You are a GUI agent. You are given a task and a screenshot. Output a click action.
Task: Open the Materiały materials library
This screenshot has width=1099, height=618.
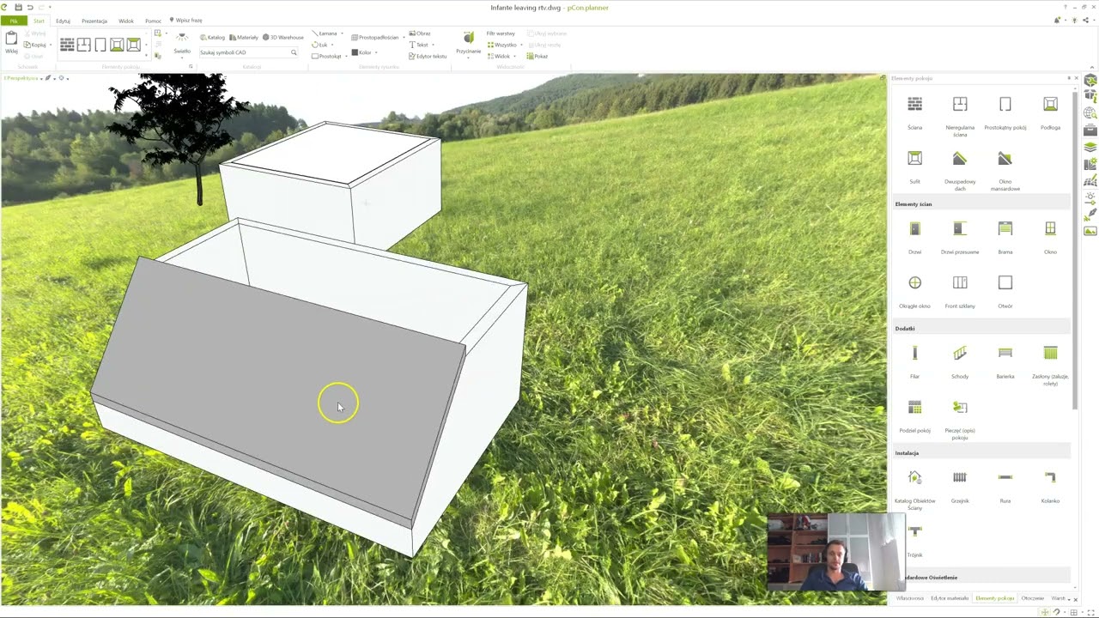pos(244,37)
